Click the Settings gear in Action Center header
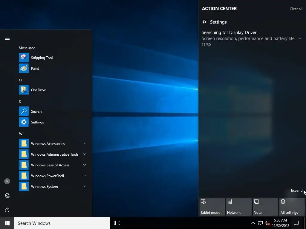The height and width of the screenshot is (229, 306). tap(204, 22)
